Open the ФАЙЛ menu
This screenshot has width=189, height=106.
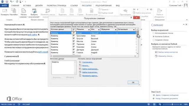[x=4, y=6]
